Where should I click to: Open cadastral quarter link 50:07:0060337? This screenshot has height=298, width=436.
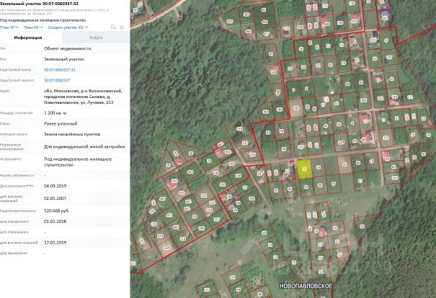click(57, 81)
